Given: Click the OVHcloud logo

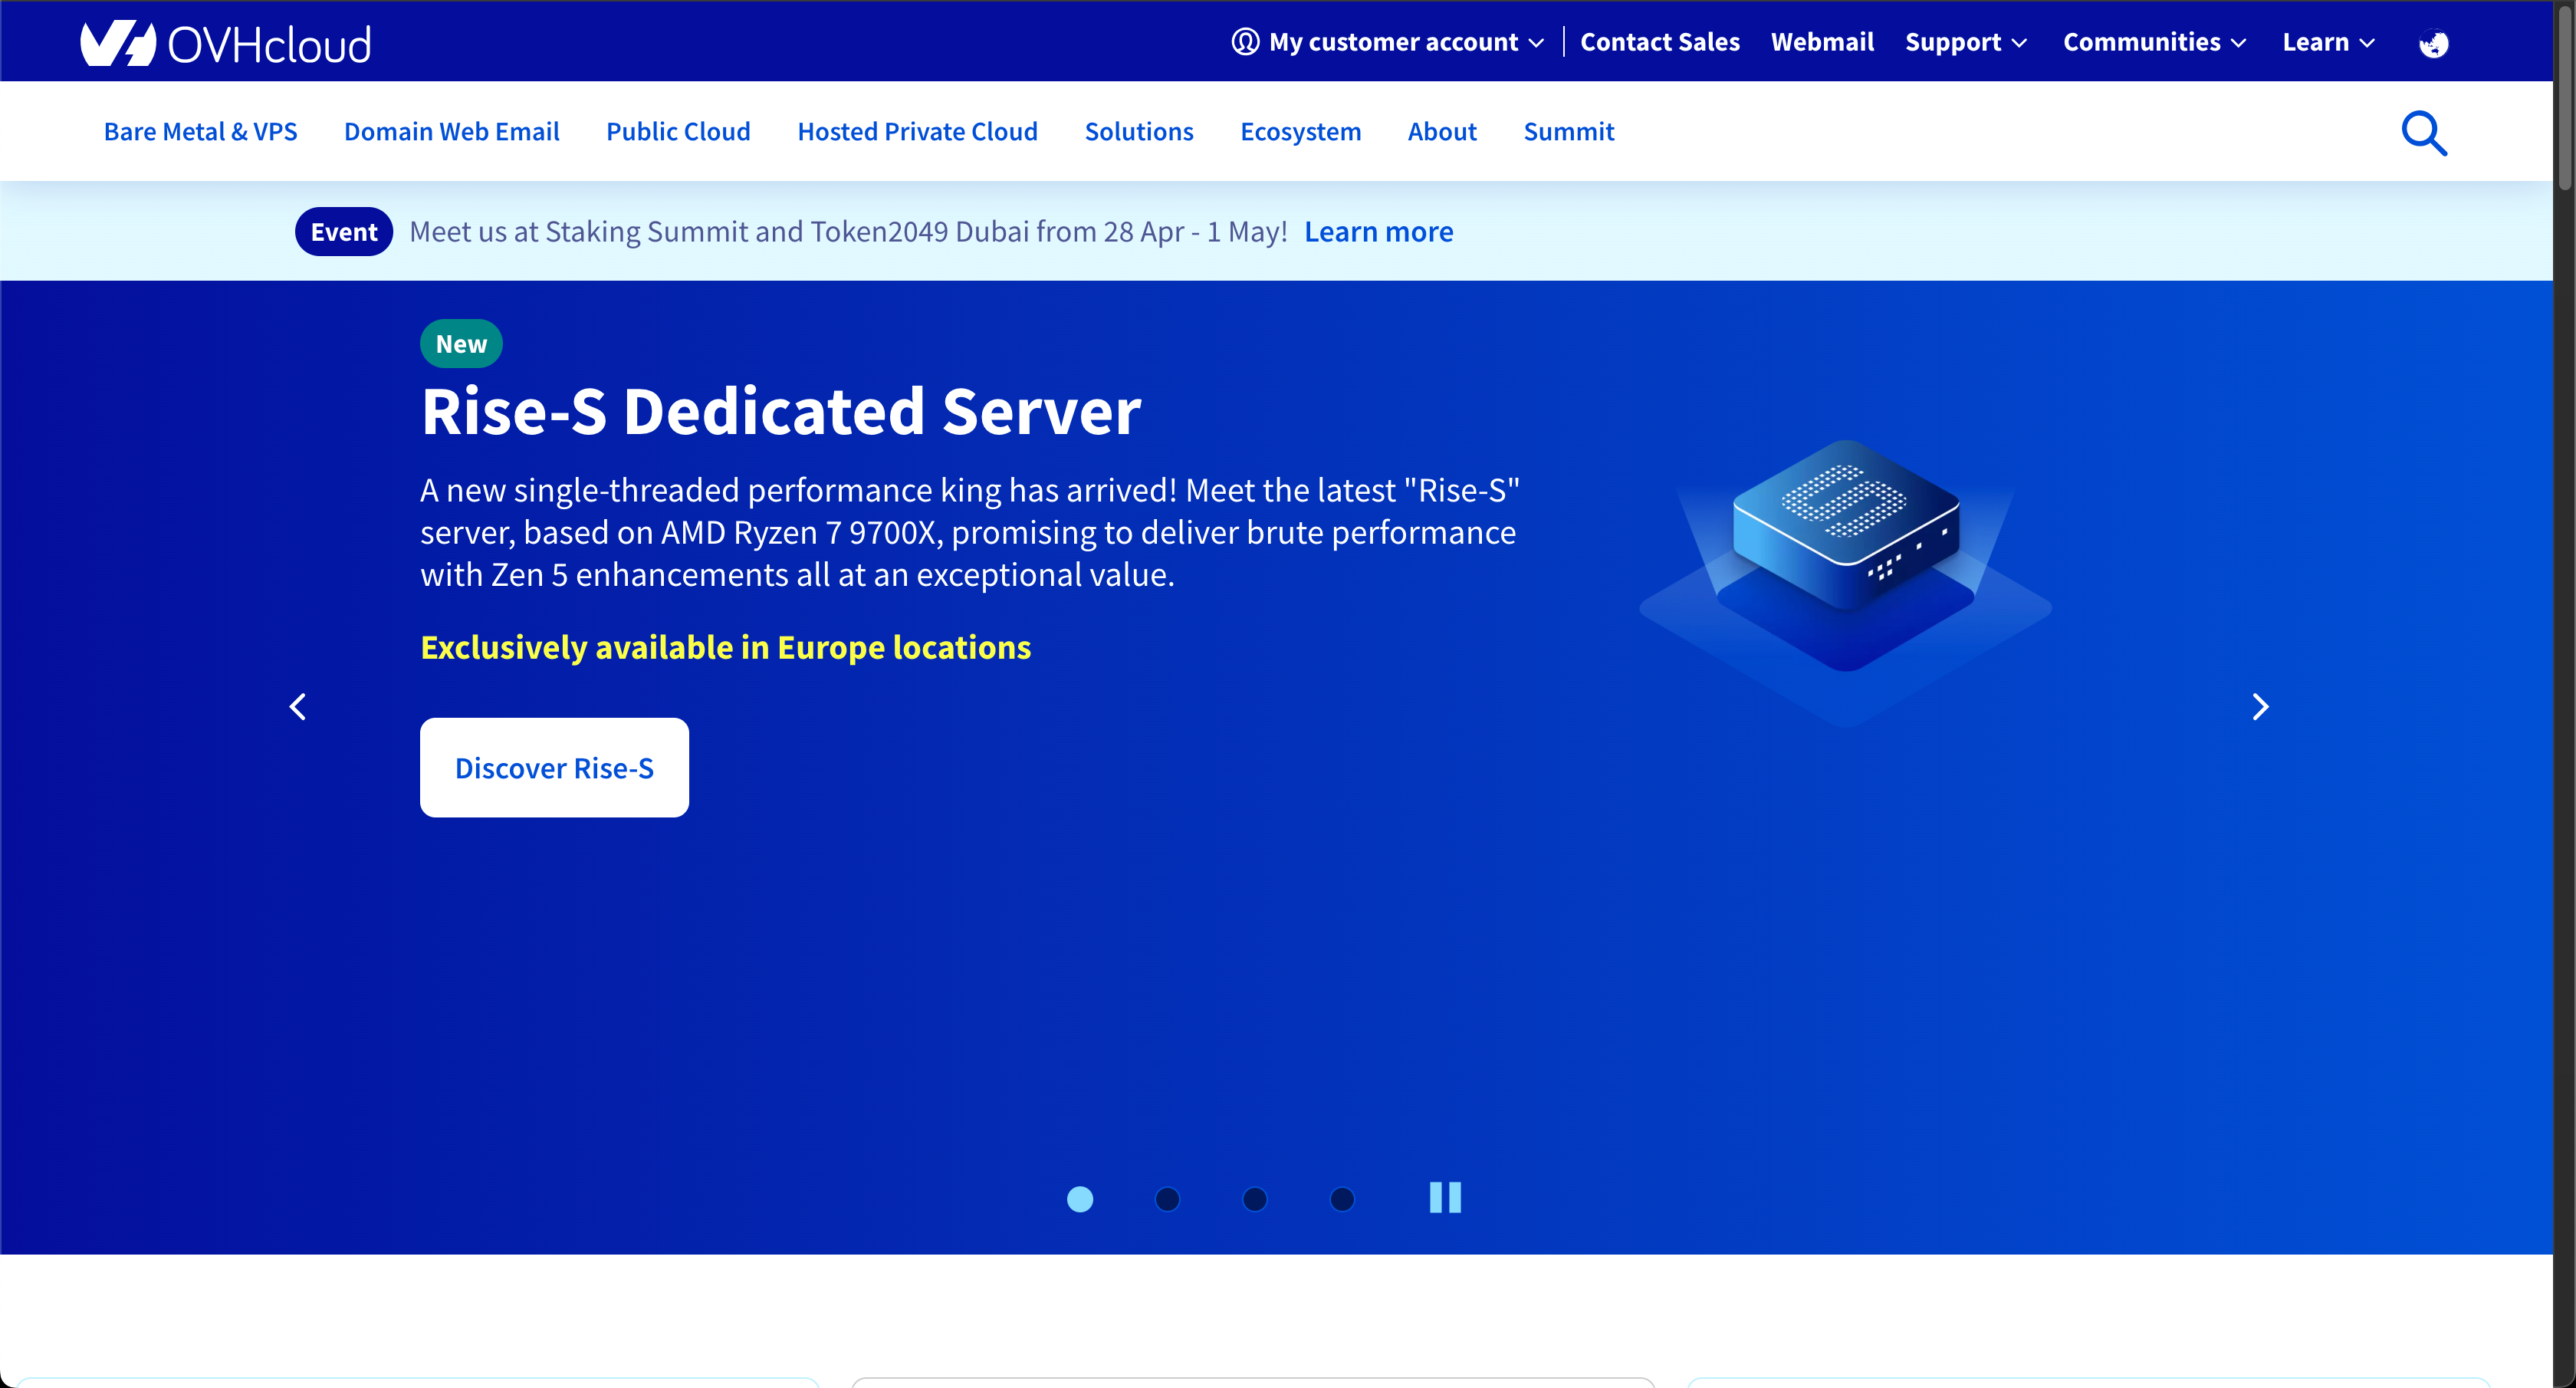Looking at the screenshot, I should click(x=225, y=43).
